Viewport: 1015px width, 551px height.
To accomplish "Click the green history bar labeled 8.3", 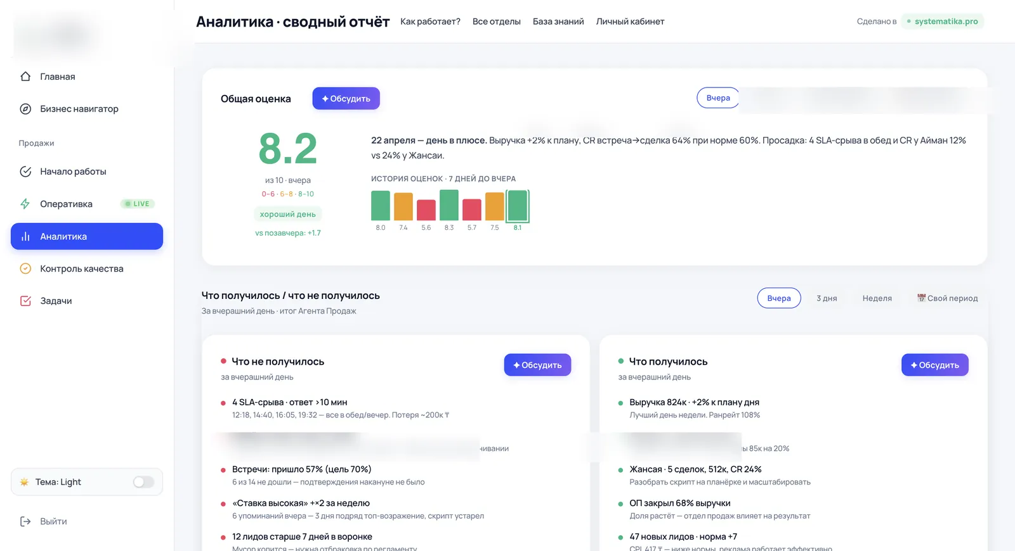I will click(449, 205).
